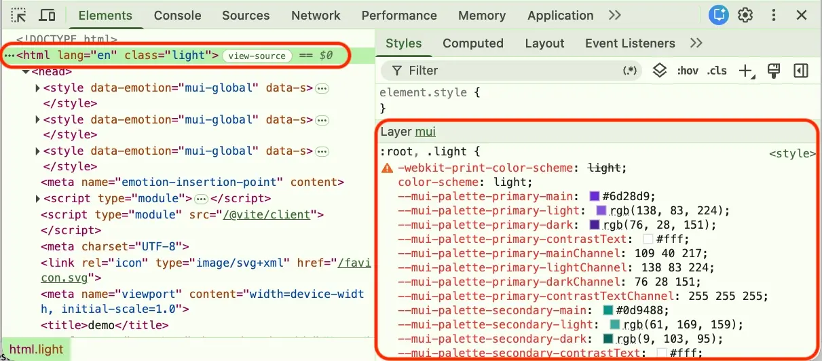822x361 pixels.
Task: Show more Styles sidebar tabs
Action: pyautogui.click(x=696, y=43)
